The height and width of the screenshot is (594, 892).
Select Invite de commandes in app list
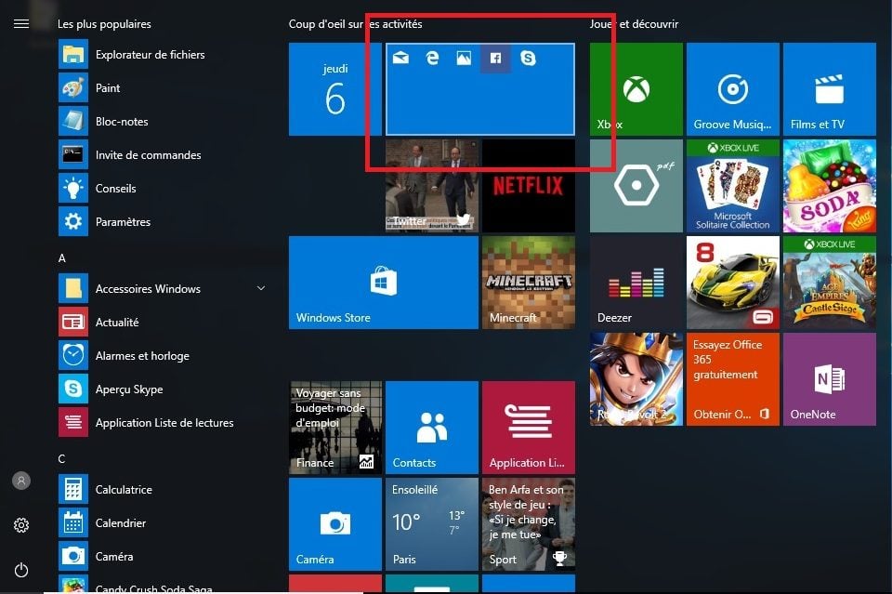148,155
